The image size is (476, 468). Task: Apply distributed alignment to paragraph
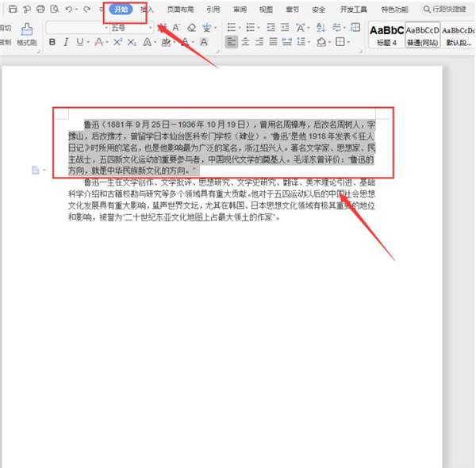tap(287, 41)
